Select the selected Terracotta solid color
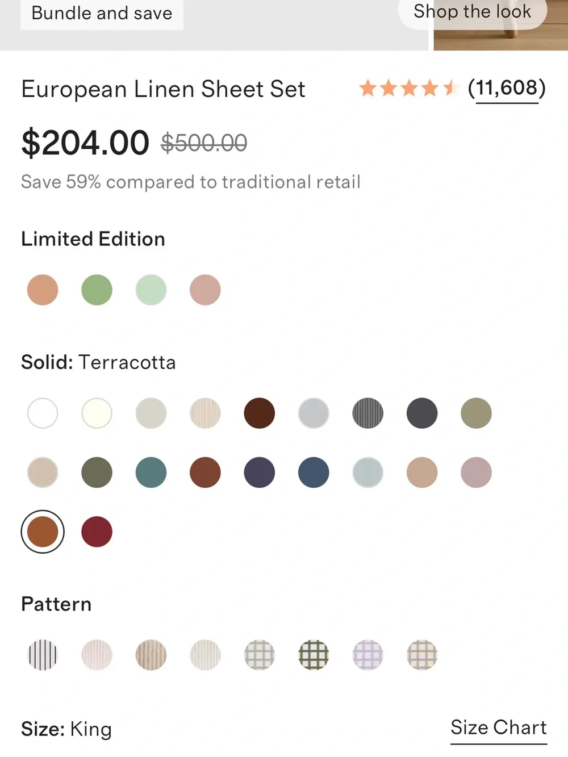Viewport: 568px width, 757px height. [x=43, y=532]
